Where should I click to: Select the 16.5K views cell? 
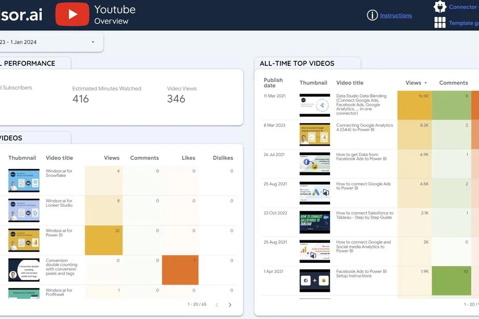click(415, 105)
